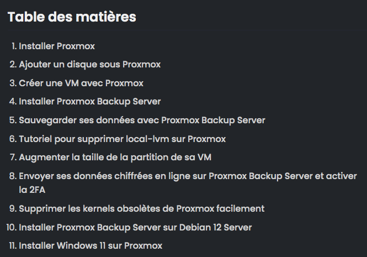The width and height of the screenshot is (367, 257).
Task: Go to 'Augmenter la taille de la partition'
Action: (x=115, y=158)
